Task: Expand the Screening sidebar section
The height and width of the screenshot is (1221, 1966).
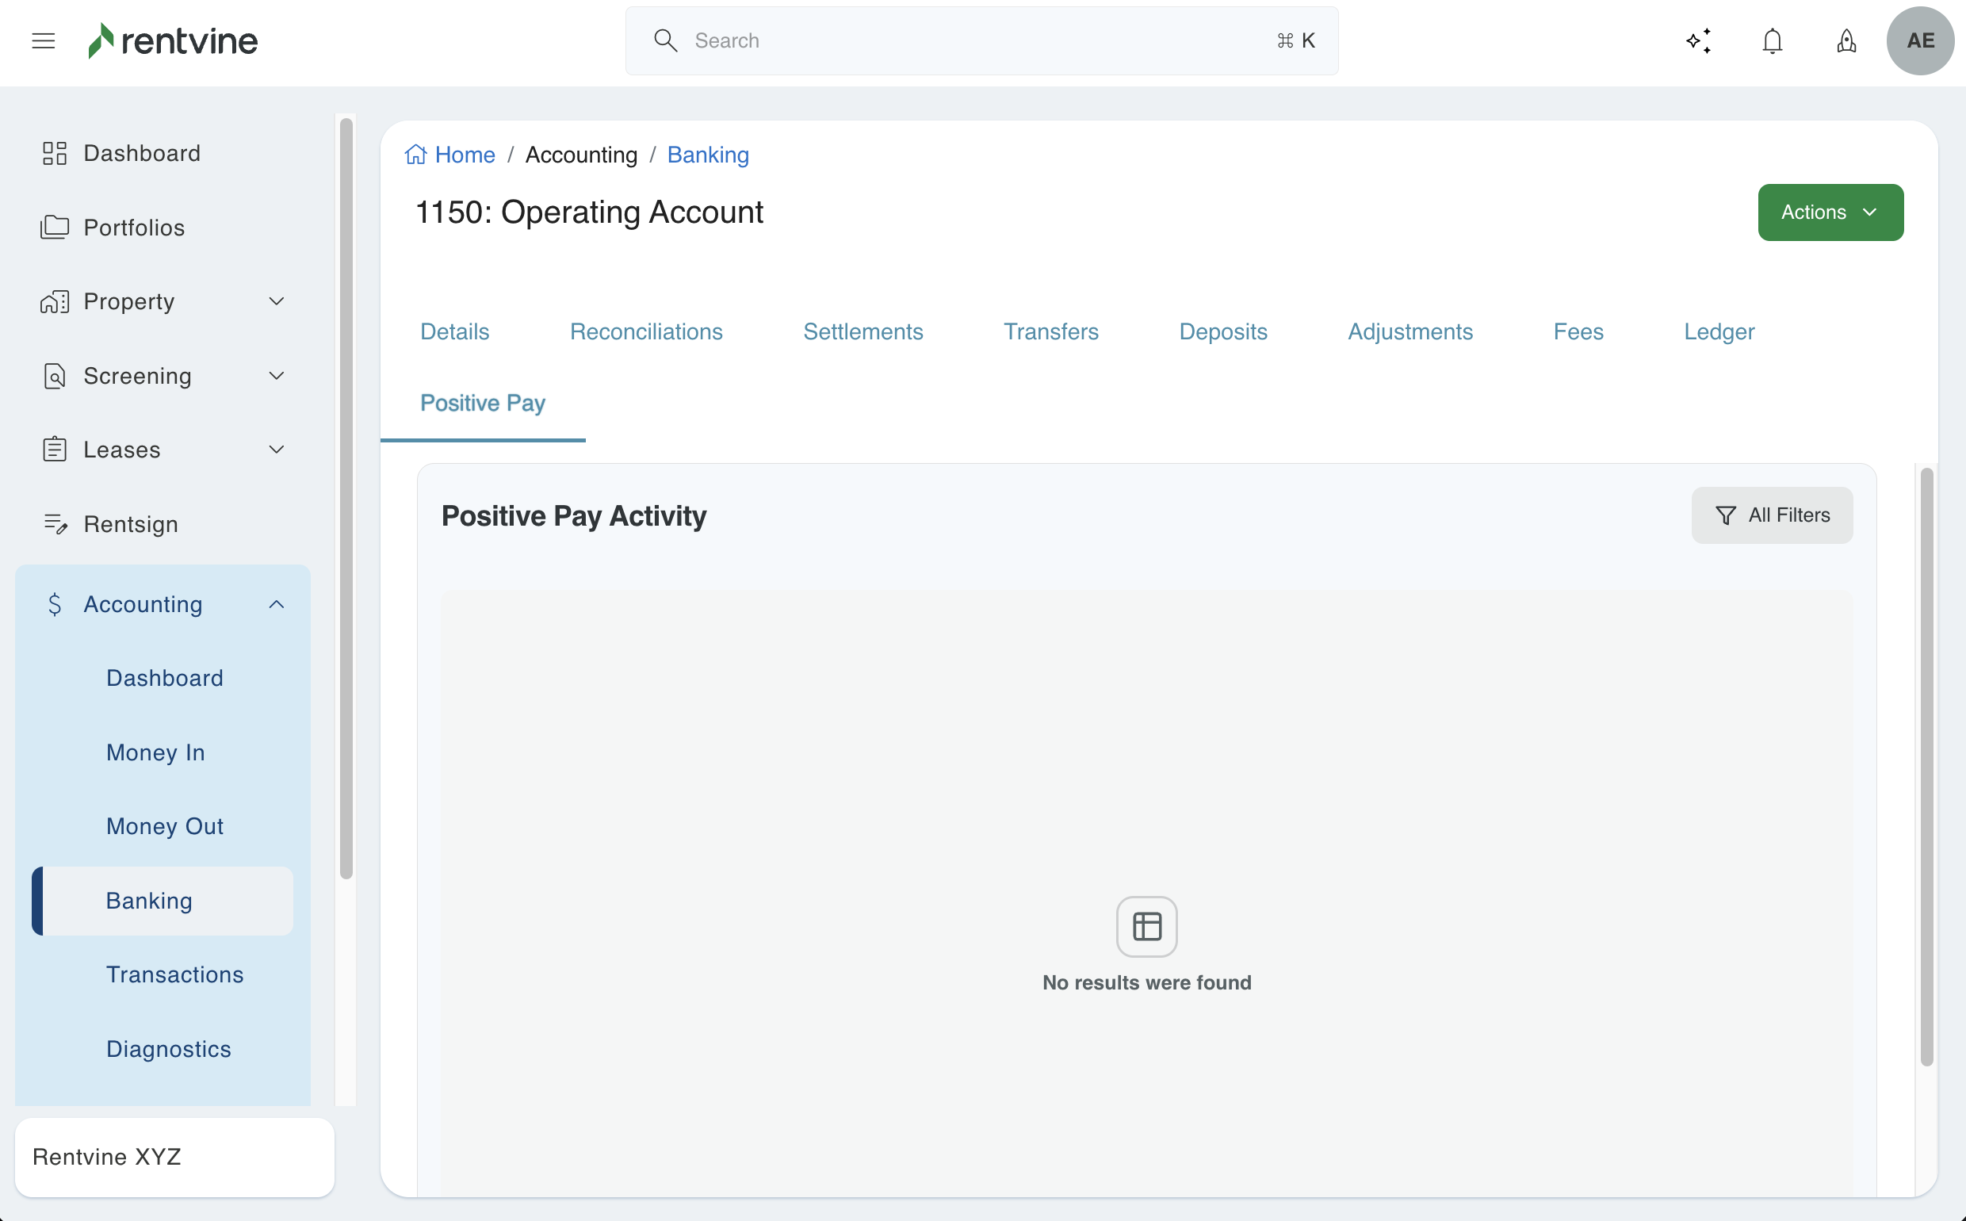Action: pos(276,376)
